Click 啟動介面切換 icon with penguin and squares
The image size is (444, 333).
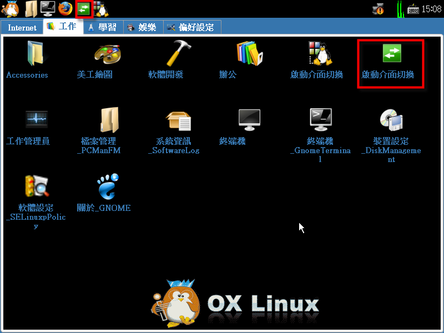(x=320, y=55)
